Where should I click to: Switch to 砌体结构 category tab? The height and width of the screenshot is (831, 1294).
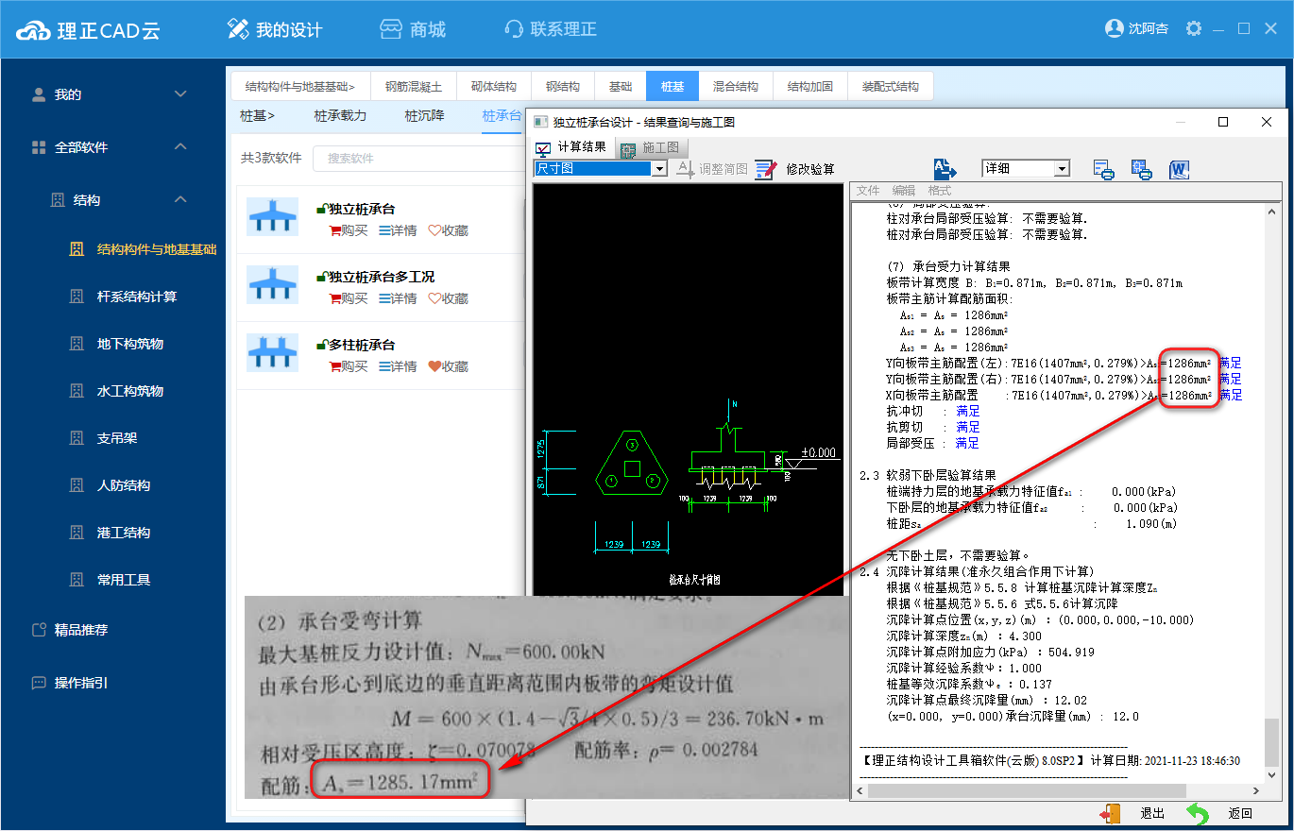(493, 86)
